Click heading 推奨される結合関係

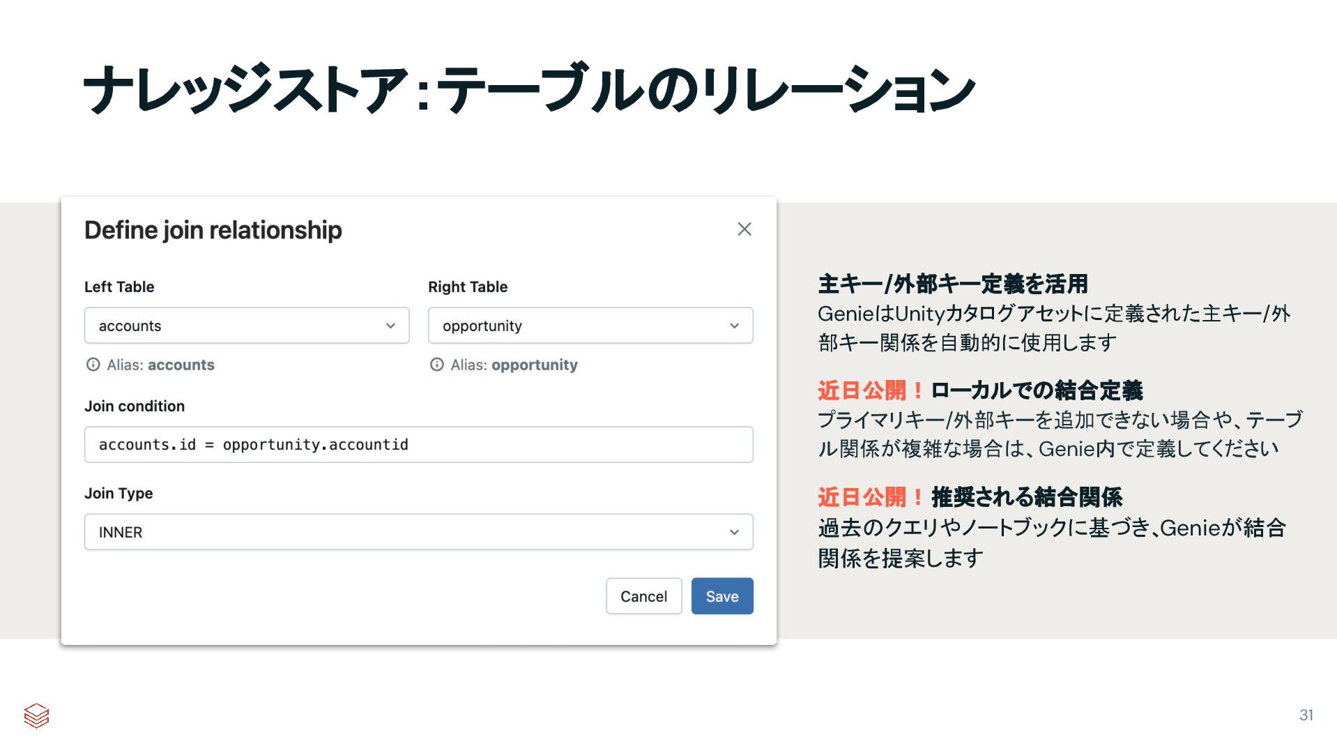pyautogui.click(x=1027, y=497)
